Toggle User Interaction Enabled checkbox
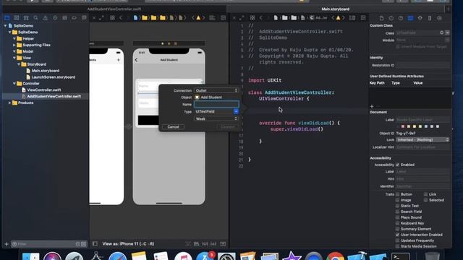This screenshot has width=463, height=260. (397, 235)
